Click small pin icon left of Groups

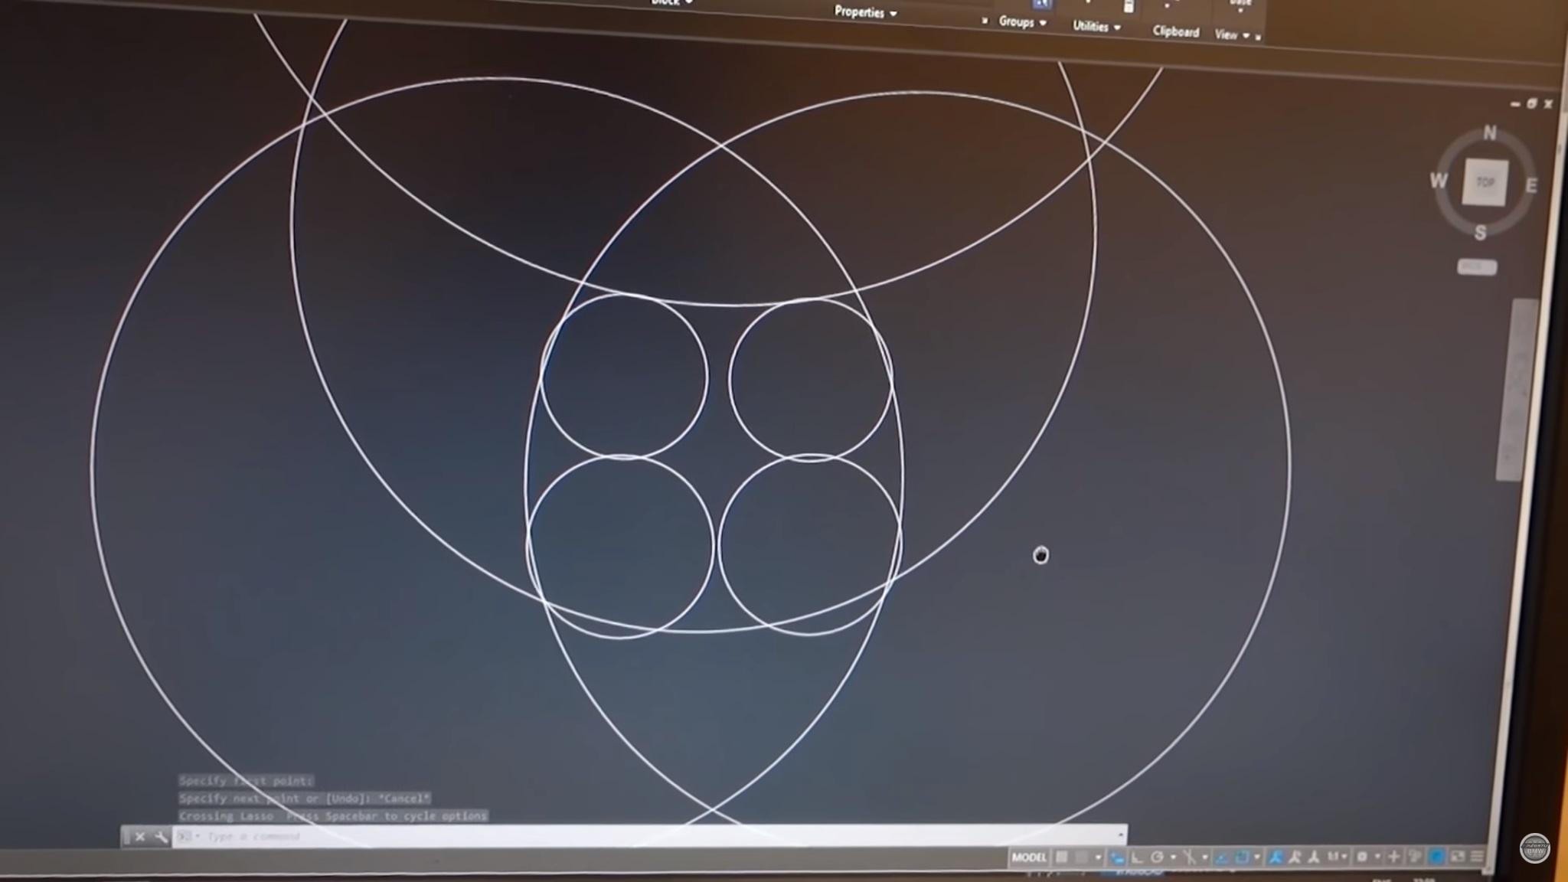985,21
